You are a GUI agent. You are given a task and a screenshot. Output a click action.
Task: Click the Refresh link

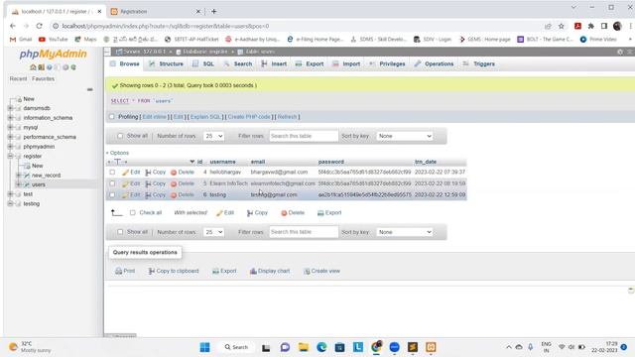point(287,117)
